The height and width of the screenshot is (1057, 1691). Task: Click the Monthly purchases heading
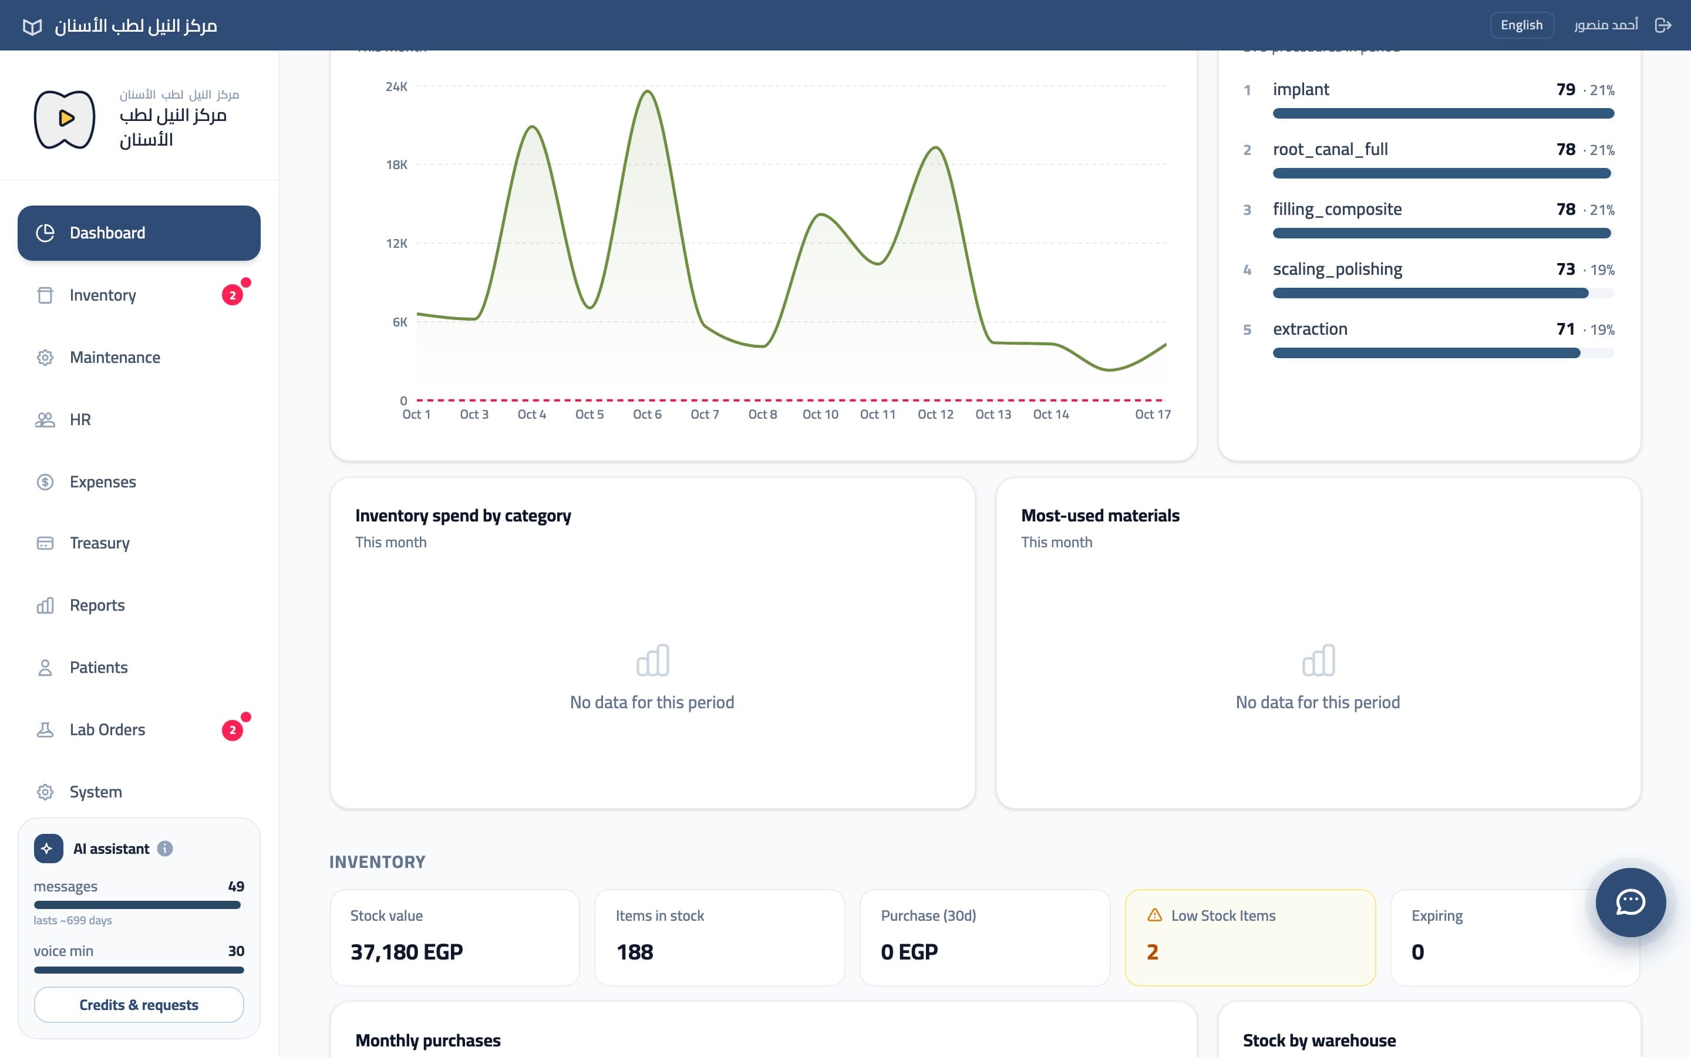tap(429, 1040)
